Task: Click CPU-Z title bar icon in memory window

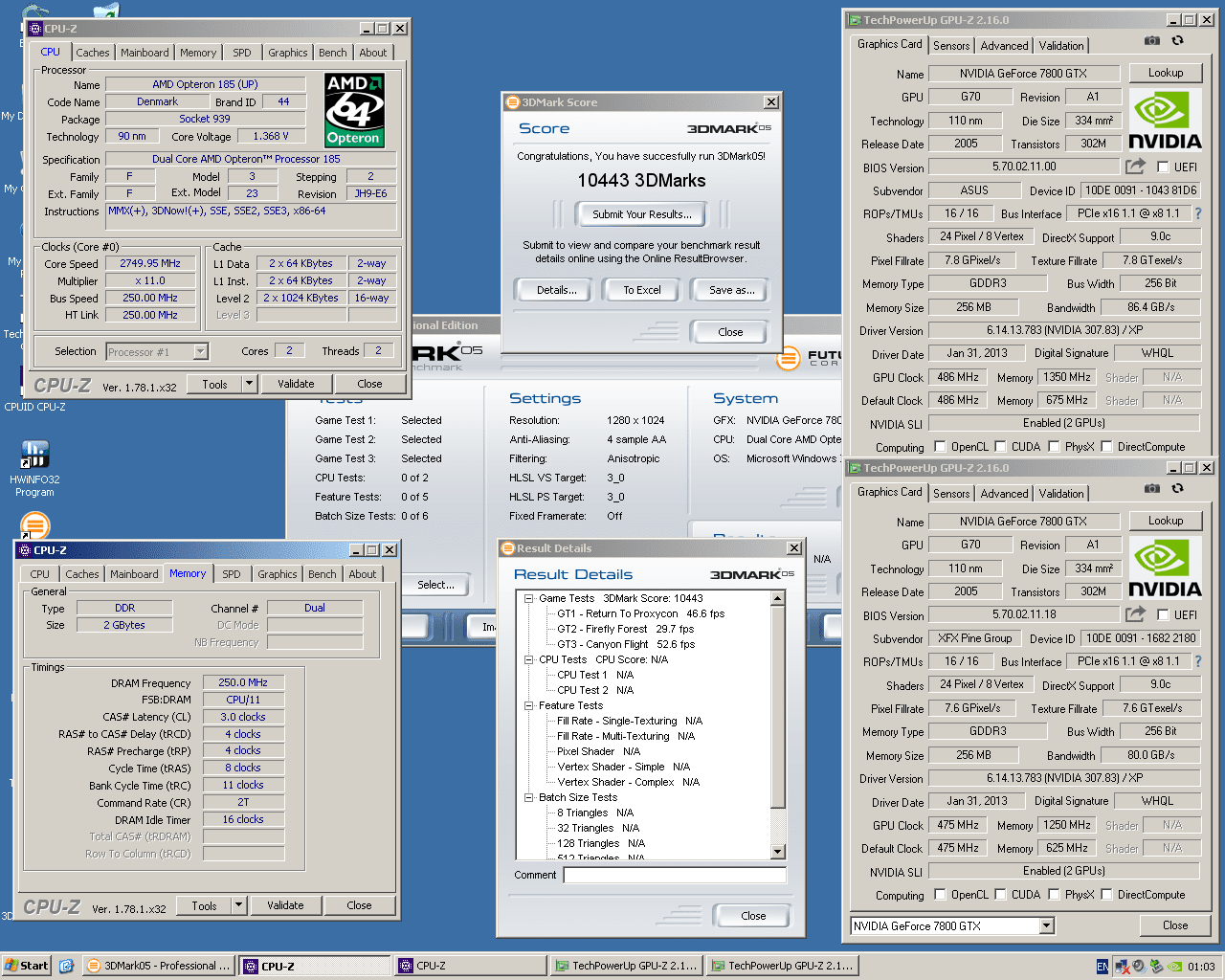Action: [24, 550]
